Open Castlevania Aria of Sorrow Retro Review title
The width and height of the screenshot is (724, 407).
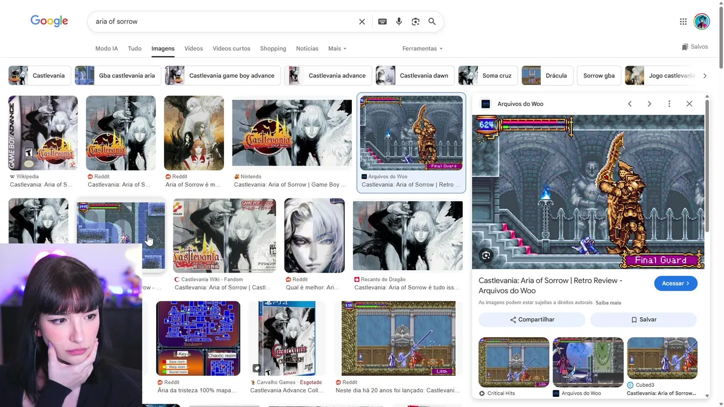pos(550,285)
